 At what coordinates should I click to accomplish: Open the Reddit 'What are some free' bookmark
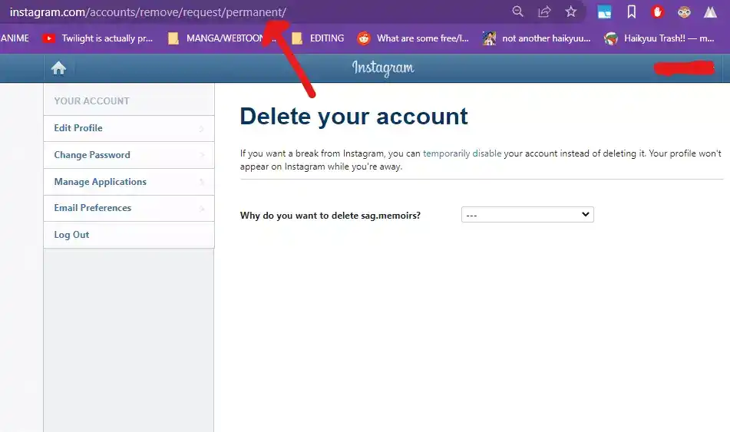pyautogui.click(x=413, y=38)
